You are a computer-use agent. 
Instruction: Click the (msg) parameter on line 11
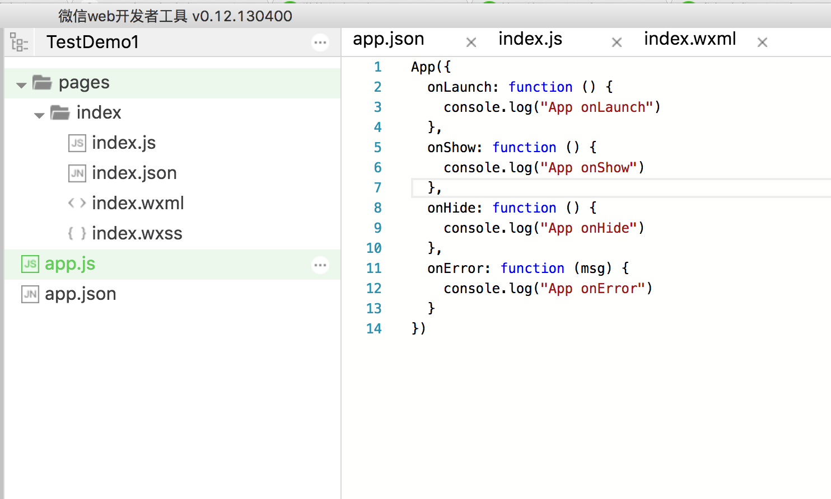pyautogui.click(x=593, y=269)
